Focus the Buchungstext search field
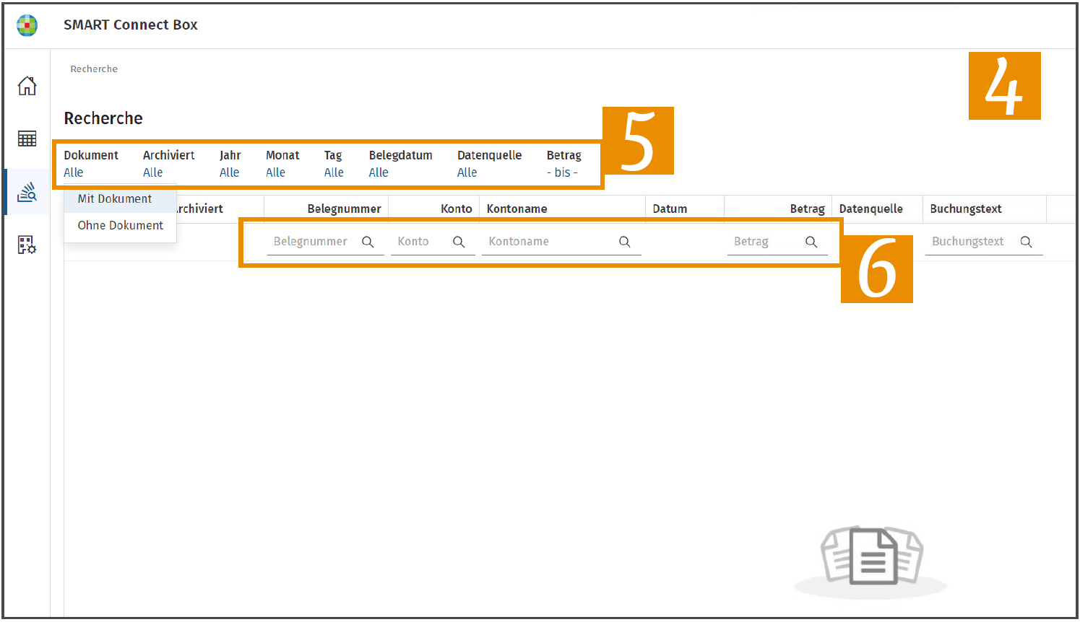 click(x=984, y=242)
